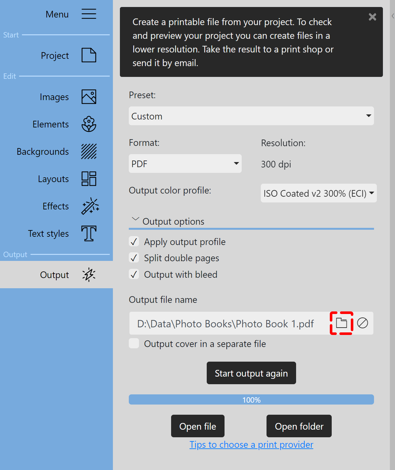Uncheck Split double pages
Screen dimensions: 395x470
coord(134,258)
